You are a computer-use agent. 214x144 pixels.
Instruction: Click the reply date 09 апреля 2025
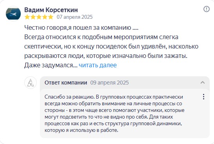(x=110, y=83)
